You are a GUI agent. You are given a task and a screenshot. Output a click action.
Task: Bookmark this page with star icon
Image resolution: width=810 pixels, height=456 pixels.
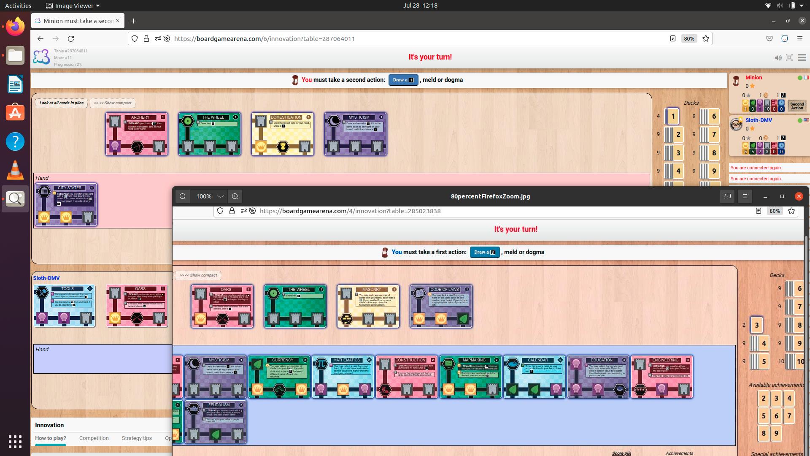pyautogui.click(x=706, y=39)
